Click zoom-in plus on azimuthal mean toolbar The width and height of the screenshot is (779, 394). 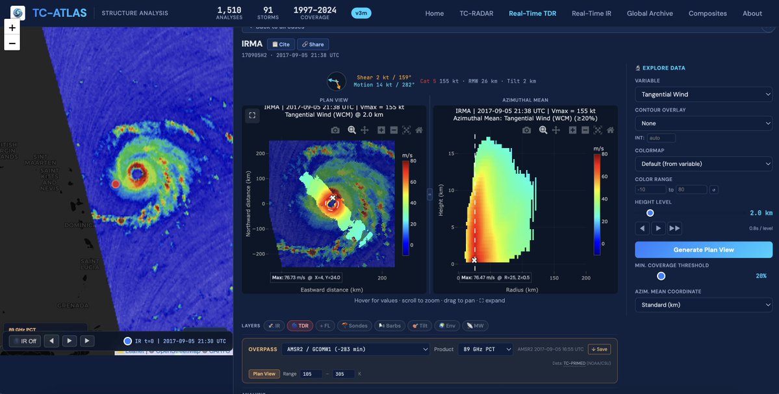point(572,130)
